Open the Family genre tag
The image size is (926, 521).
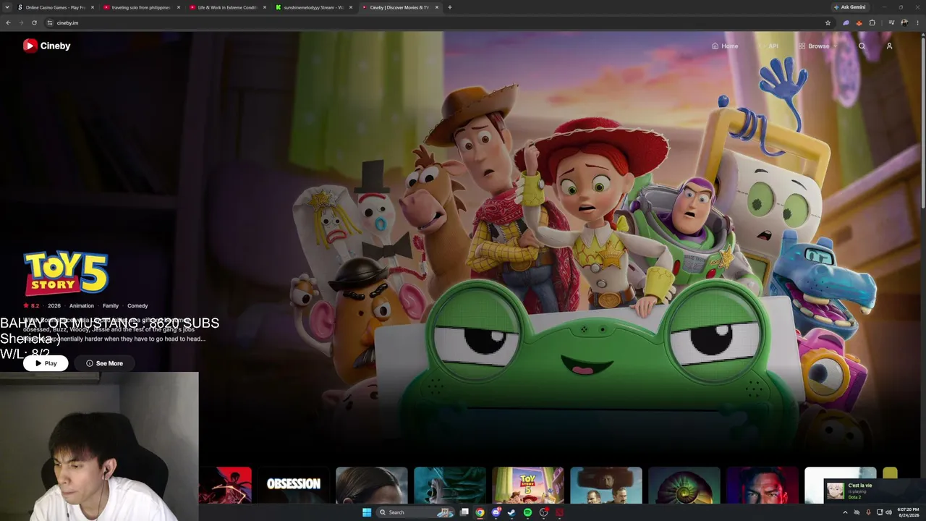[x=111, y=306]
